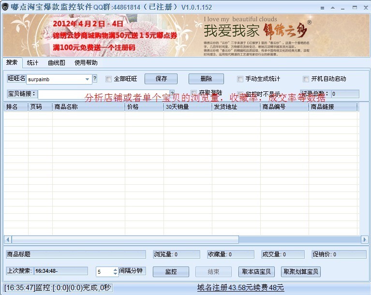Image resolution: width=371 pixels, height=295 pixels.
Task: Check the 手动生成统计 checkbox
Action: (x=240, y=79)
